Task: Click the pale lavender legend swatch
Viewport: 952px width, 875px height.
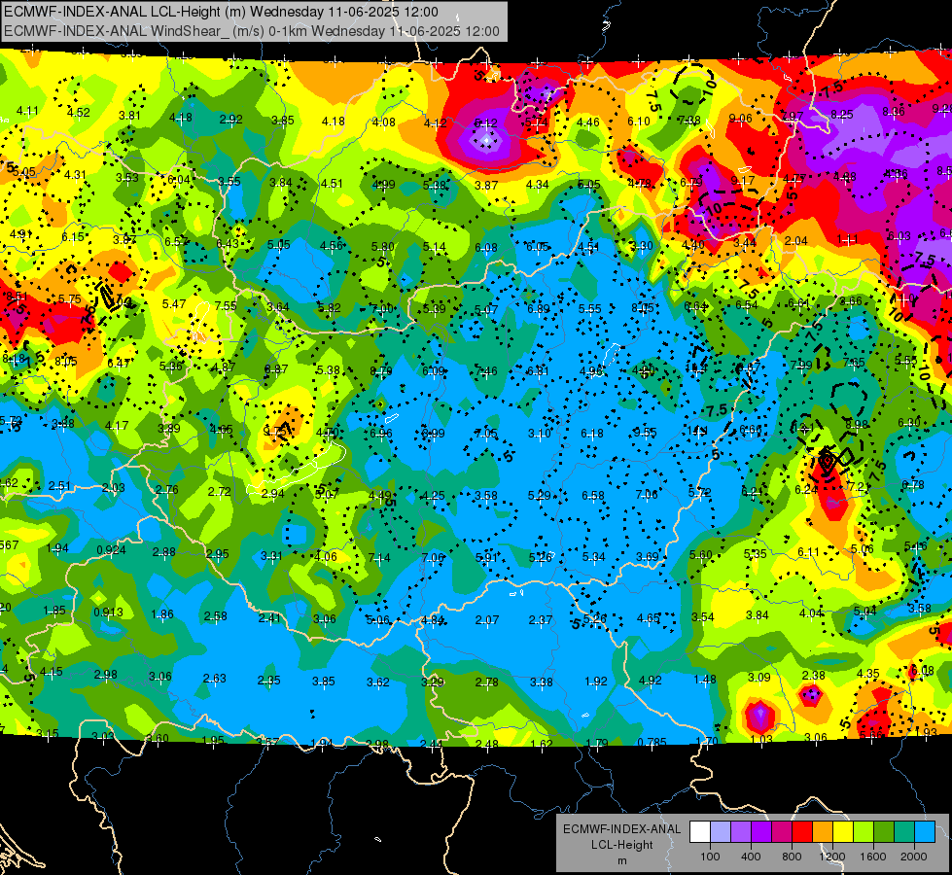Action: [721, 832]
